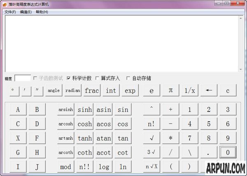
Task: Open the 文件(F) menu
Action: pos(10,12)
